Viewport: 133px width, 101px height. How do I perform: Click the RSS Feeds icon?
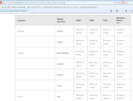117,11
